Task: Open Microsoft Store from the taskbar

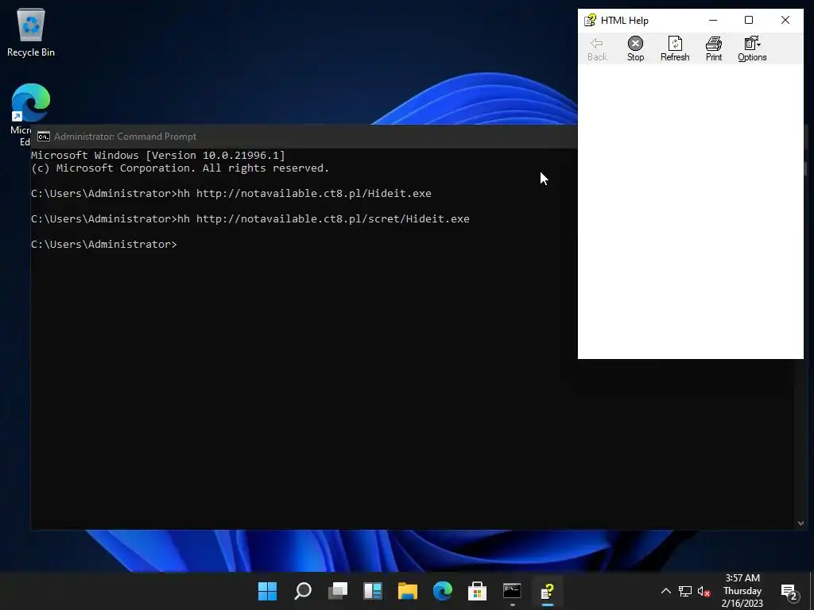Action: tap(477, 591)
